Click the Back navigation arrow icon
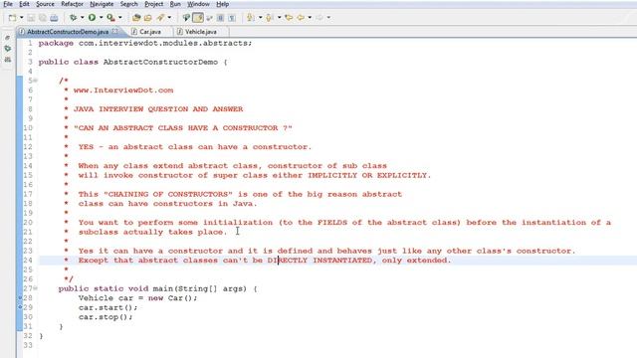Viewport: 637px width, 358px height. click(x=301, y=18)
